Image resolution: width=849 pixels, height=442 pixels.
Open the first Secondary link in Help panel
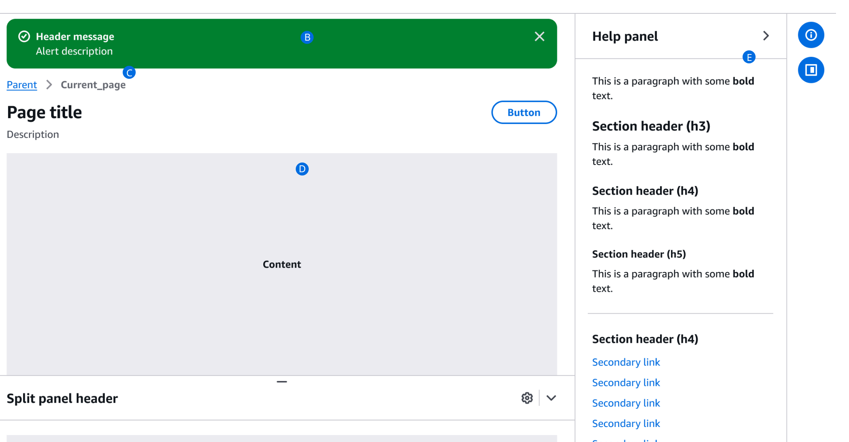tap(626, 362)
